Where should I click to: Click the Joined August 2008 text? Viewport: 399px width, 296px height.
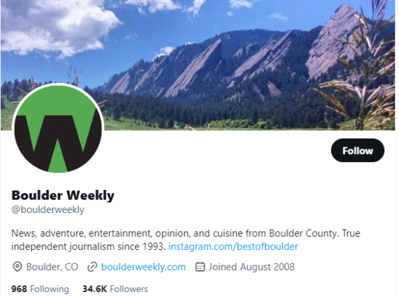coord(252,267)
